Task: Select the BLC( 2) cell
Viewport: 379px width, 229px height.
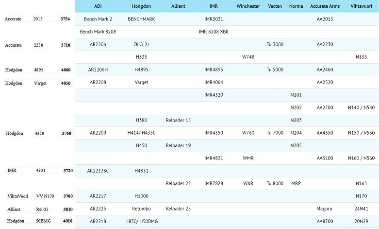Action: pyautogui.click(x=141, y=44)
